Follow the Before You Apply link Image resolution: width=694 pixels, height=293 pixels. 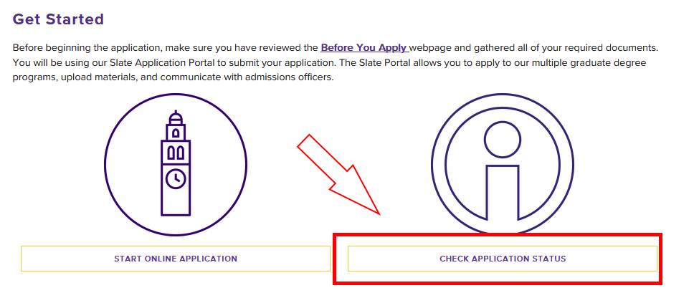364,48
